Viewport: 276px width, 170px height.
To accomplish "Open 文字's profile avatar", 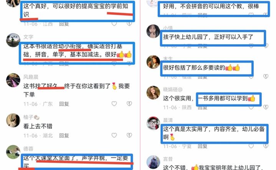I will click(13, 40).
